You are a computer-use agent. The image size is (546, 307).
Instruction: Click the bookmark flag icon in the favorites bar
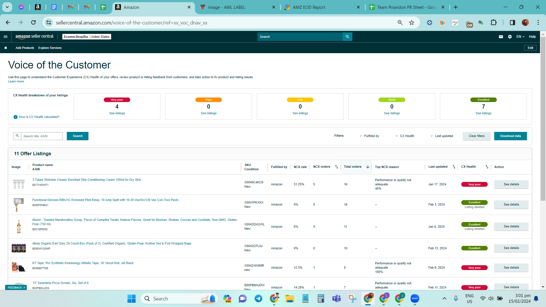click(6, 48)
